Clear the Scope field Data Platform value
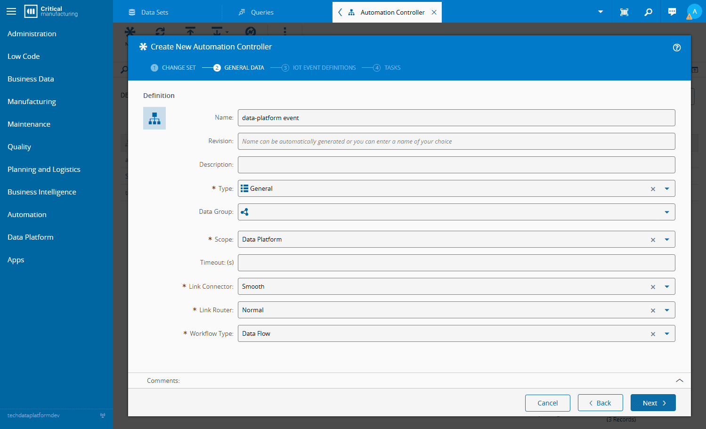The image size is (706, 429). pos(653,240)
